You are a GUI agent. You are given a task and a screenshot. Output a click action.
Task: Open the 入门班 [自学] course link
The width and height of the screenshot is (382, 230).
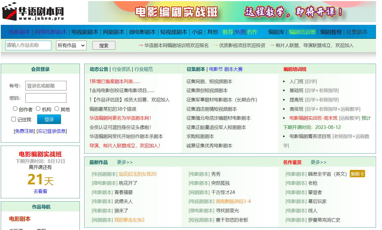pyautogui.click(x=297, y=81)
